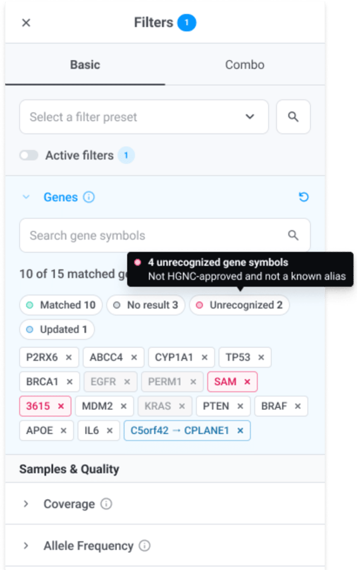Open the Allele Frequency info icon
The height and width of the screenshot is (570, 358).
tap(145, 546)
